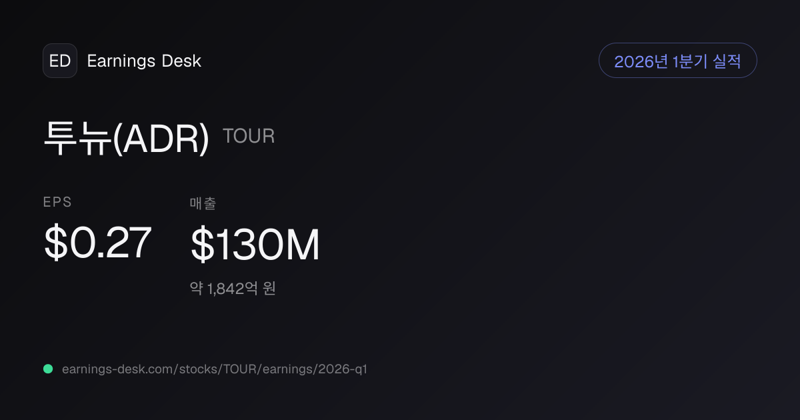This screenshot has height=420, width=800.
Task: Select the 매출 revenue label
Action: [x=203, y=203]
